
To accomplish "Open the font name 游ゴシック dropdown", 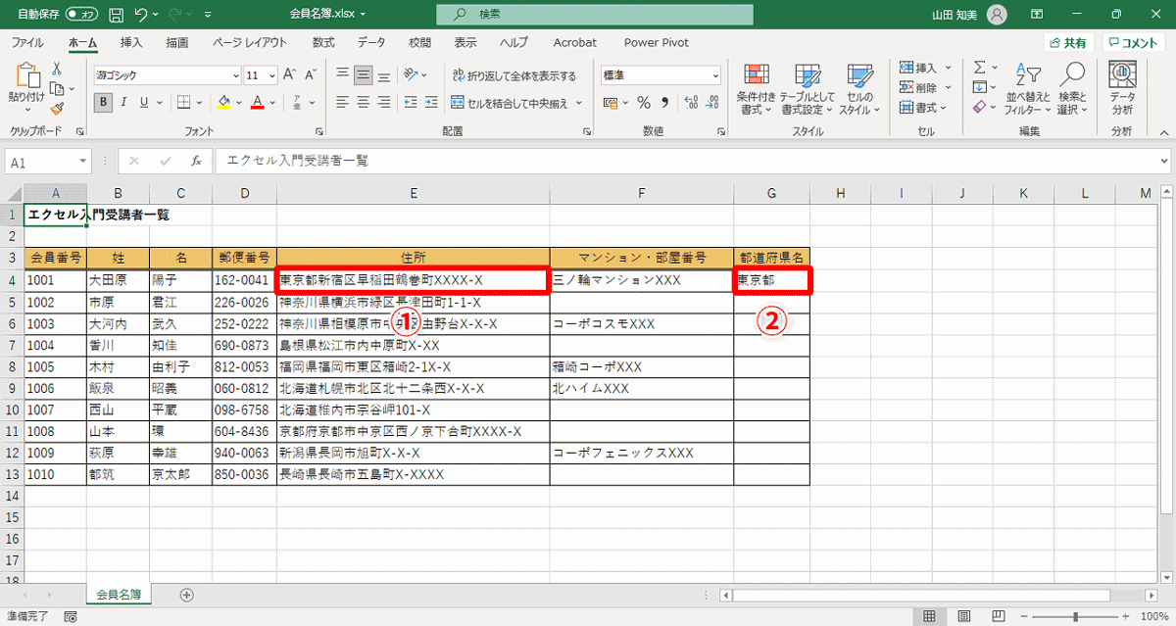I will (x=235, y=75).
